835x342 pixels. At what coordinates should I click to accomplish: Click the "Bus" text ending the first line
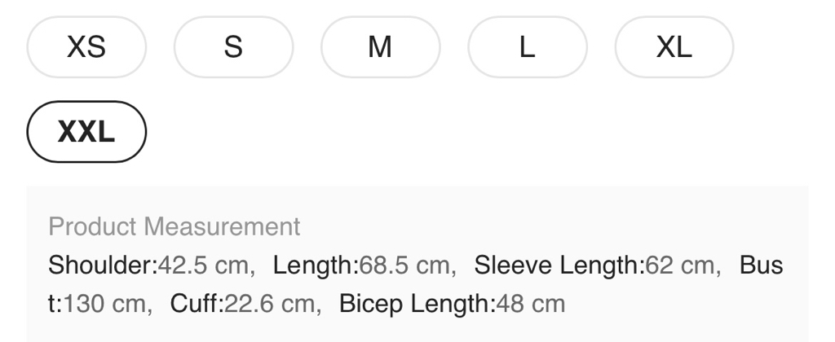(x=761, y=265)
